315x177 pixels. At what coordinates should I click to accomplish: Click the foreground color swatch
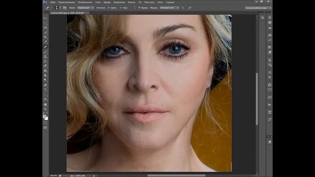tap(44, 117)
